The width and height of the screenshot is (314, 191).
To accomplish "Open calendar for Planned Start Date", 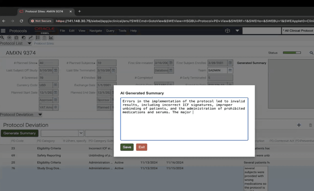I will (x=55, y=92).
